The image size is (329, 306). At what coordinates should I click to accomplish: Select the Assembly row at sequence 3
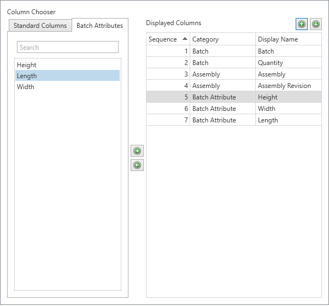click(233, 74)
